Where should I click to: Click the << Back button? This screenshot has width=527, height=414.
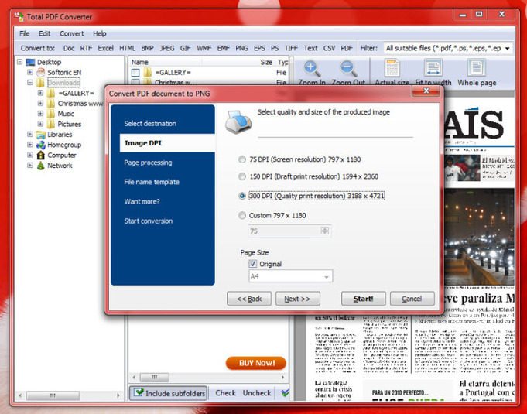click(x=249, y=299)
